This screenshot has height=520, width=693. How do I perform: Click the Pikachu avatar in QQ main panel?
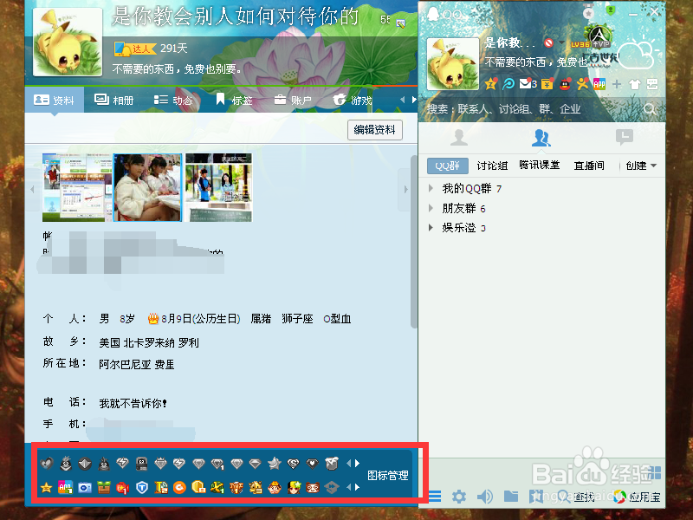452,63
